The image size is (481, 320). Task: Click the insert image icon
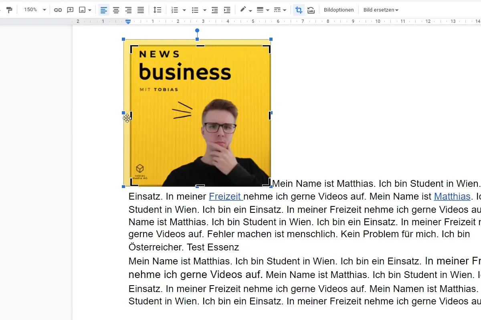[82, 10]
